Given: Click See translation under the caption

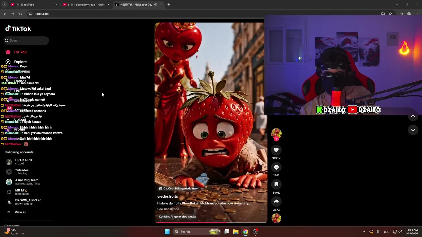Looking at the screenshot, I should [168, 209].
